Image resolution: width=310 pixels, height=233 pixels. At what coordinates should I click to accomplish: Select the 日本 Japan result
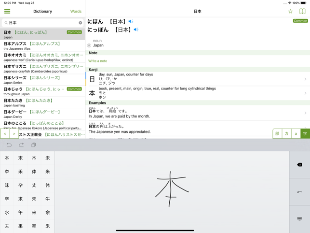(42, 34)
